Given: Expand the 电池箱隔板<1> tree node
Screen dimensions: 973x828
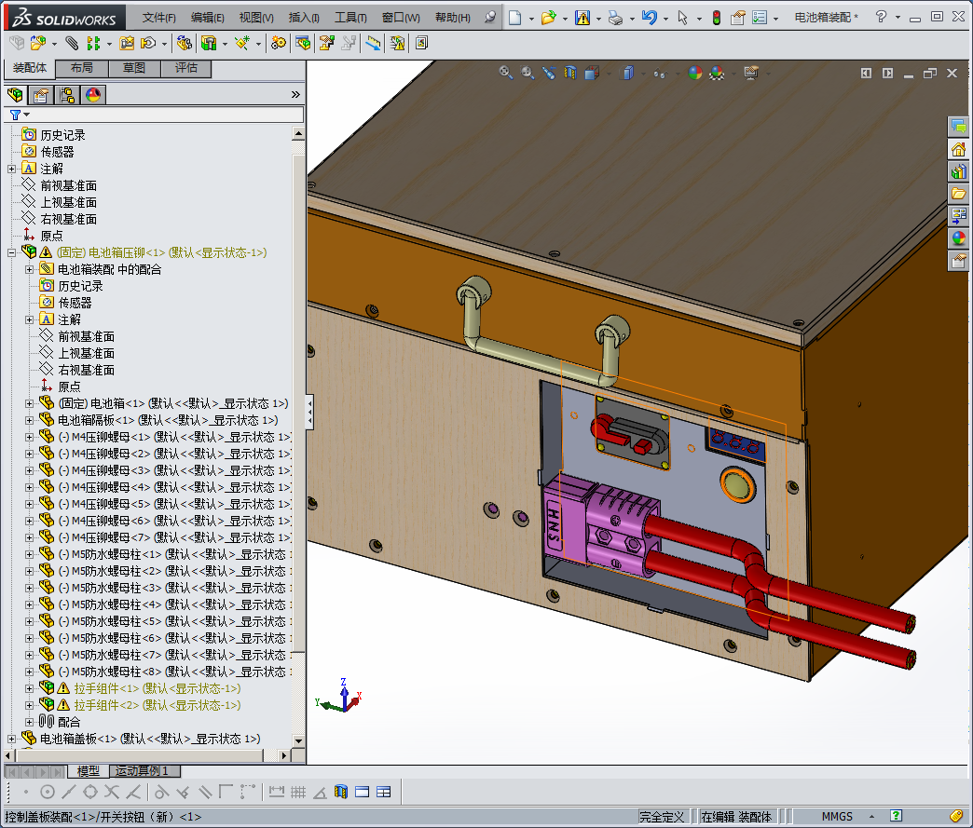Looking at the screenshot, I should [x=29, y=420].
